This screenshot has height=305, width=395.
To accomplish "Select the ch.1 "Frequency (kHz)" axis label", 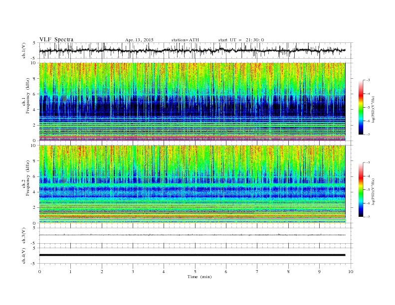I will (28, 96).
